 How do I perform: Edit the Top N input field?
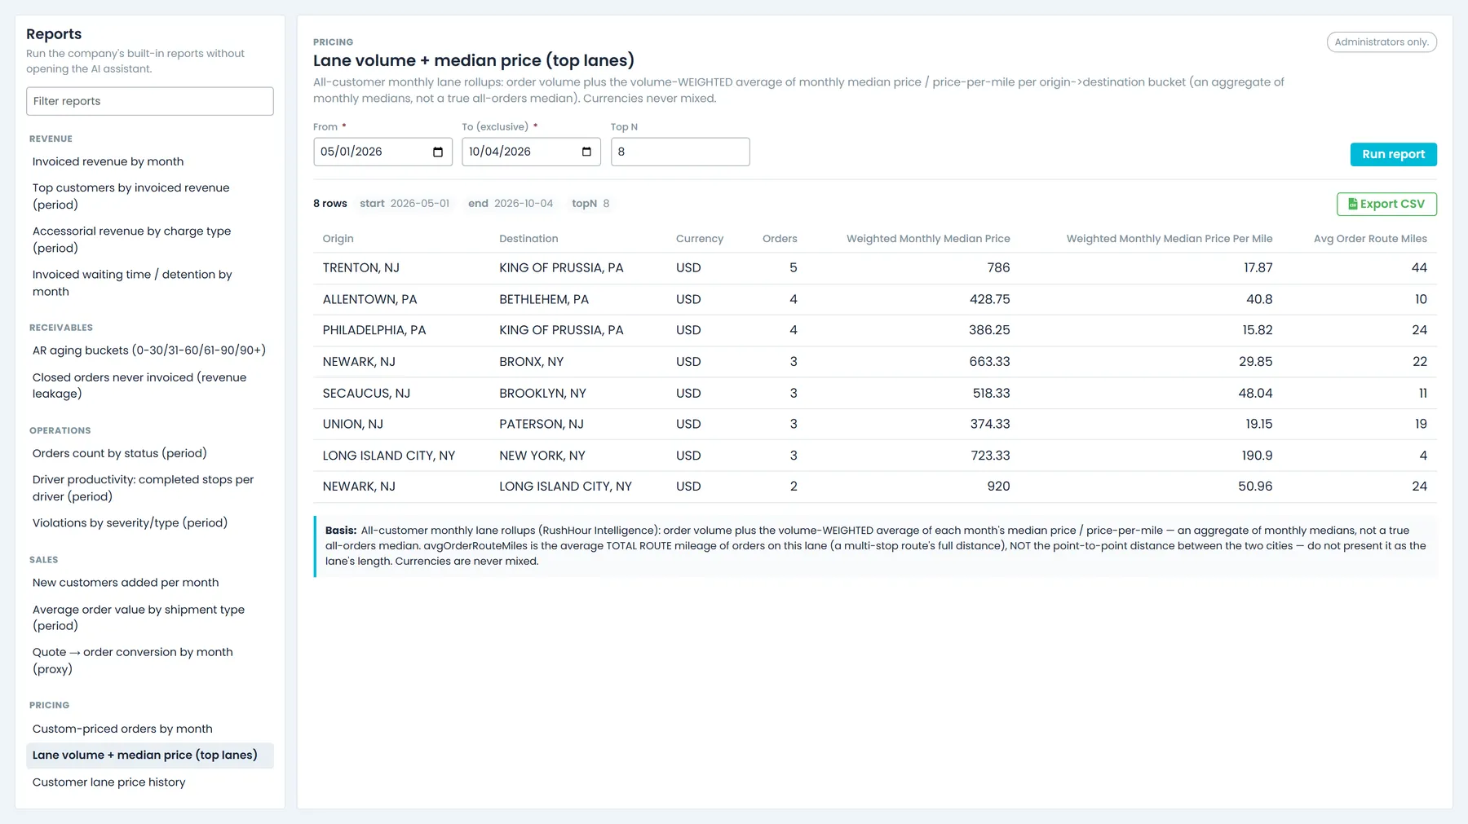pyautogui.click(x=680, y=152)
